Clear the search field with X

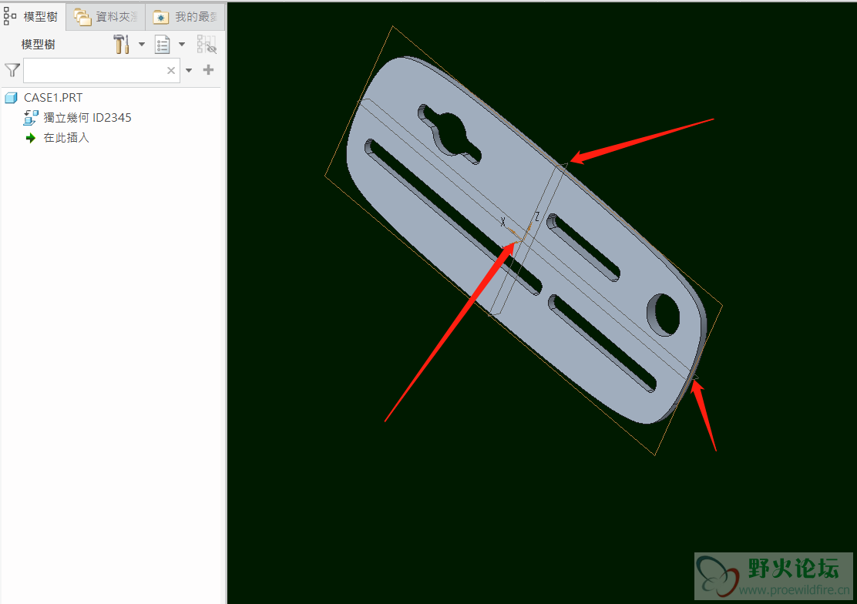(171, 71)
